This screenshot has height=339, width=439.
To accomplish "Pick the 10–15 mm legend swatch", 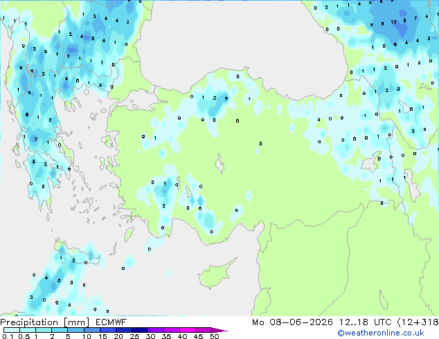I will tap(92, 330).
